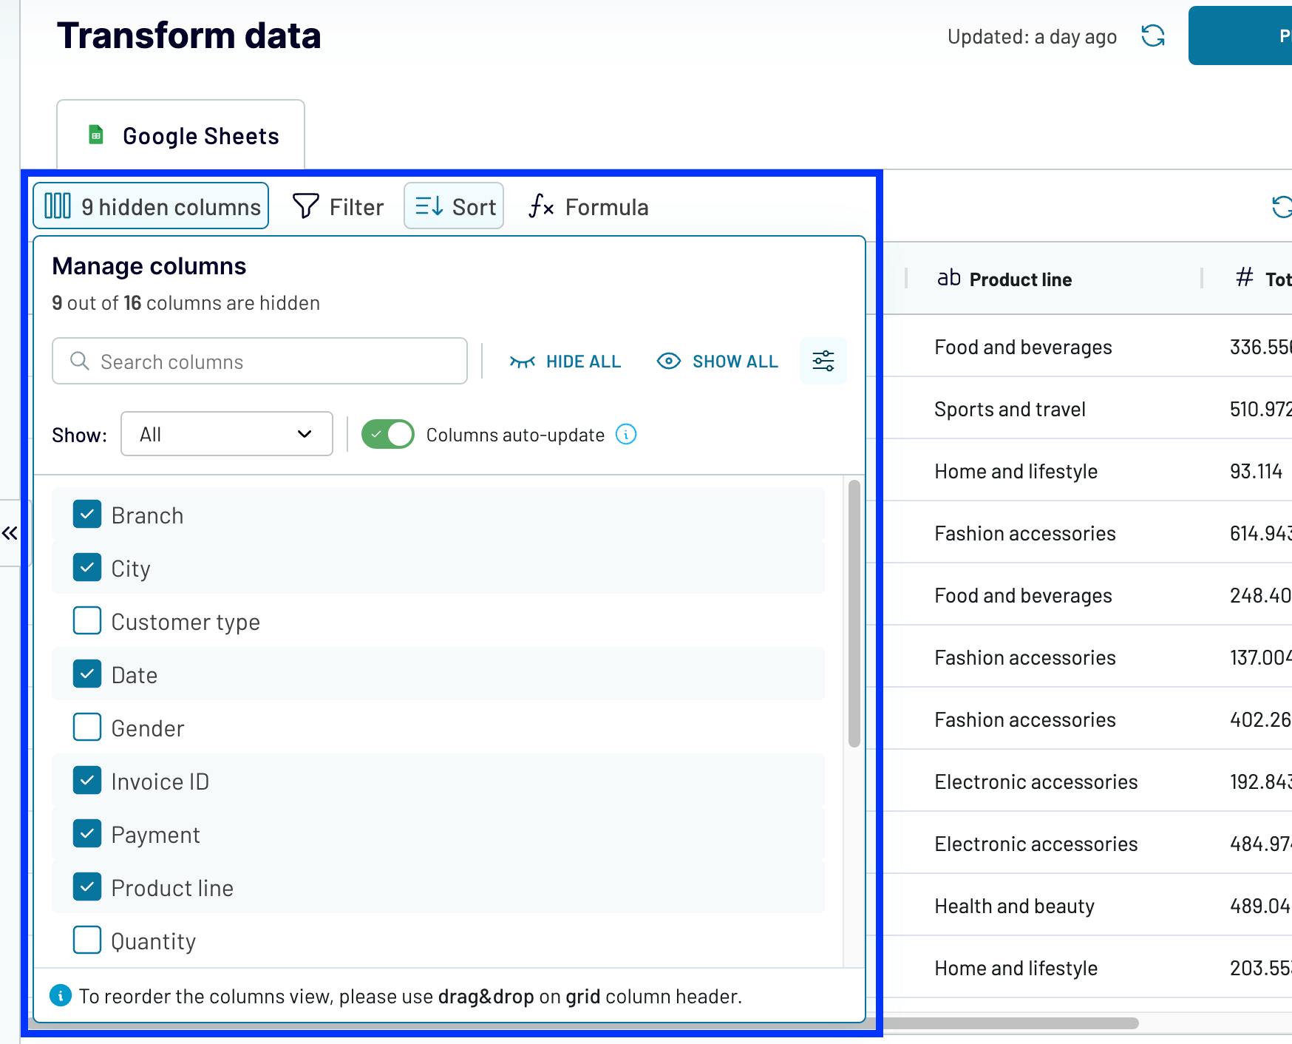Click inside the Search columns field
The height and width of the screenshot is (1044, 1292).
click(259, 362)
